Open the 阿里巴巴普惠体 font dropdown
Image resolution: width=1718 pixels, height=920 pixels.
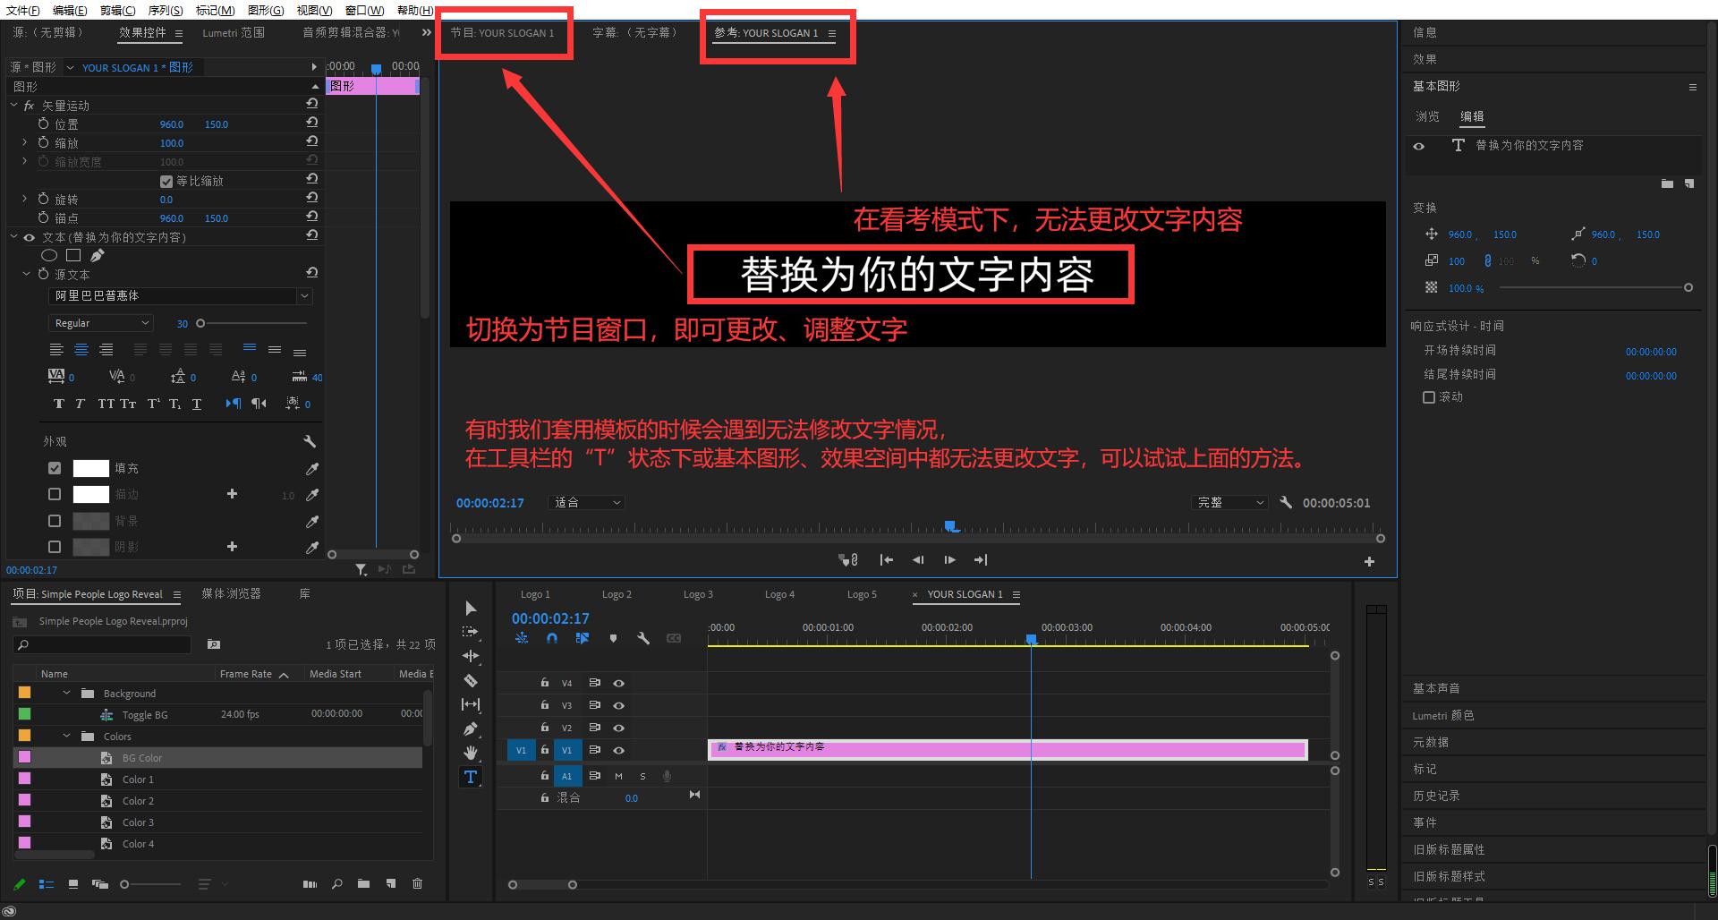(304, 295)
